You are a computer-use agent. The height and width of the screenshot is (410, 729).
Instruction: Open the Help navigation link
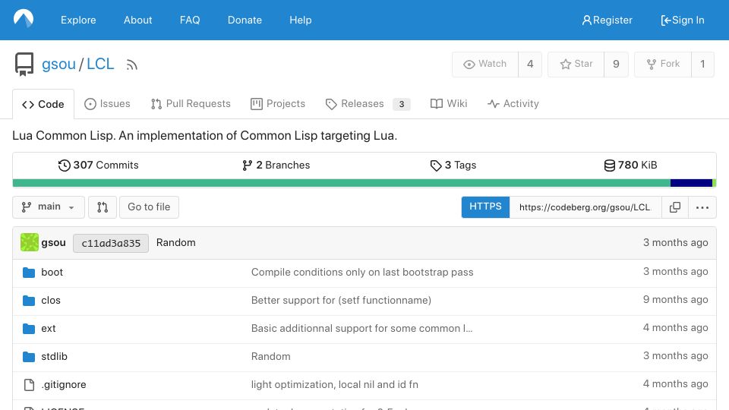pyautogui.click(x=301, y=20)
